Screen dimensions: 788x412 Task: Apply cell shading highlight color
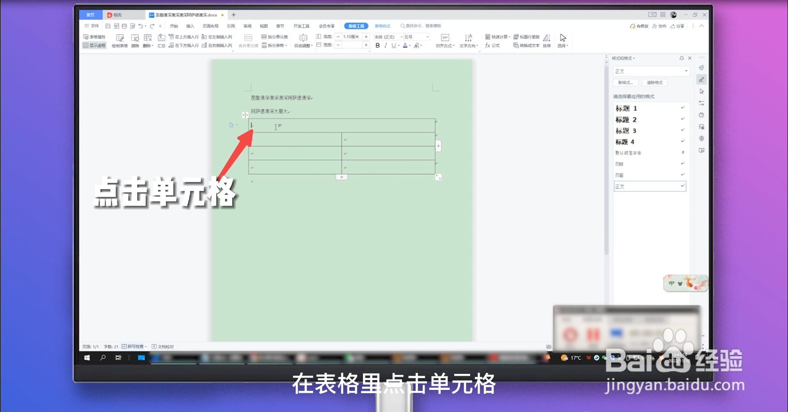417,46
